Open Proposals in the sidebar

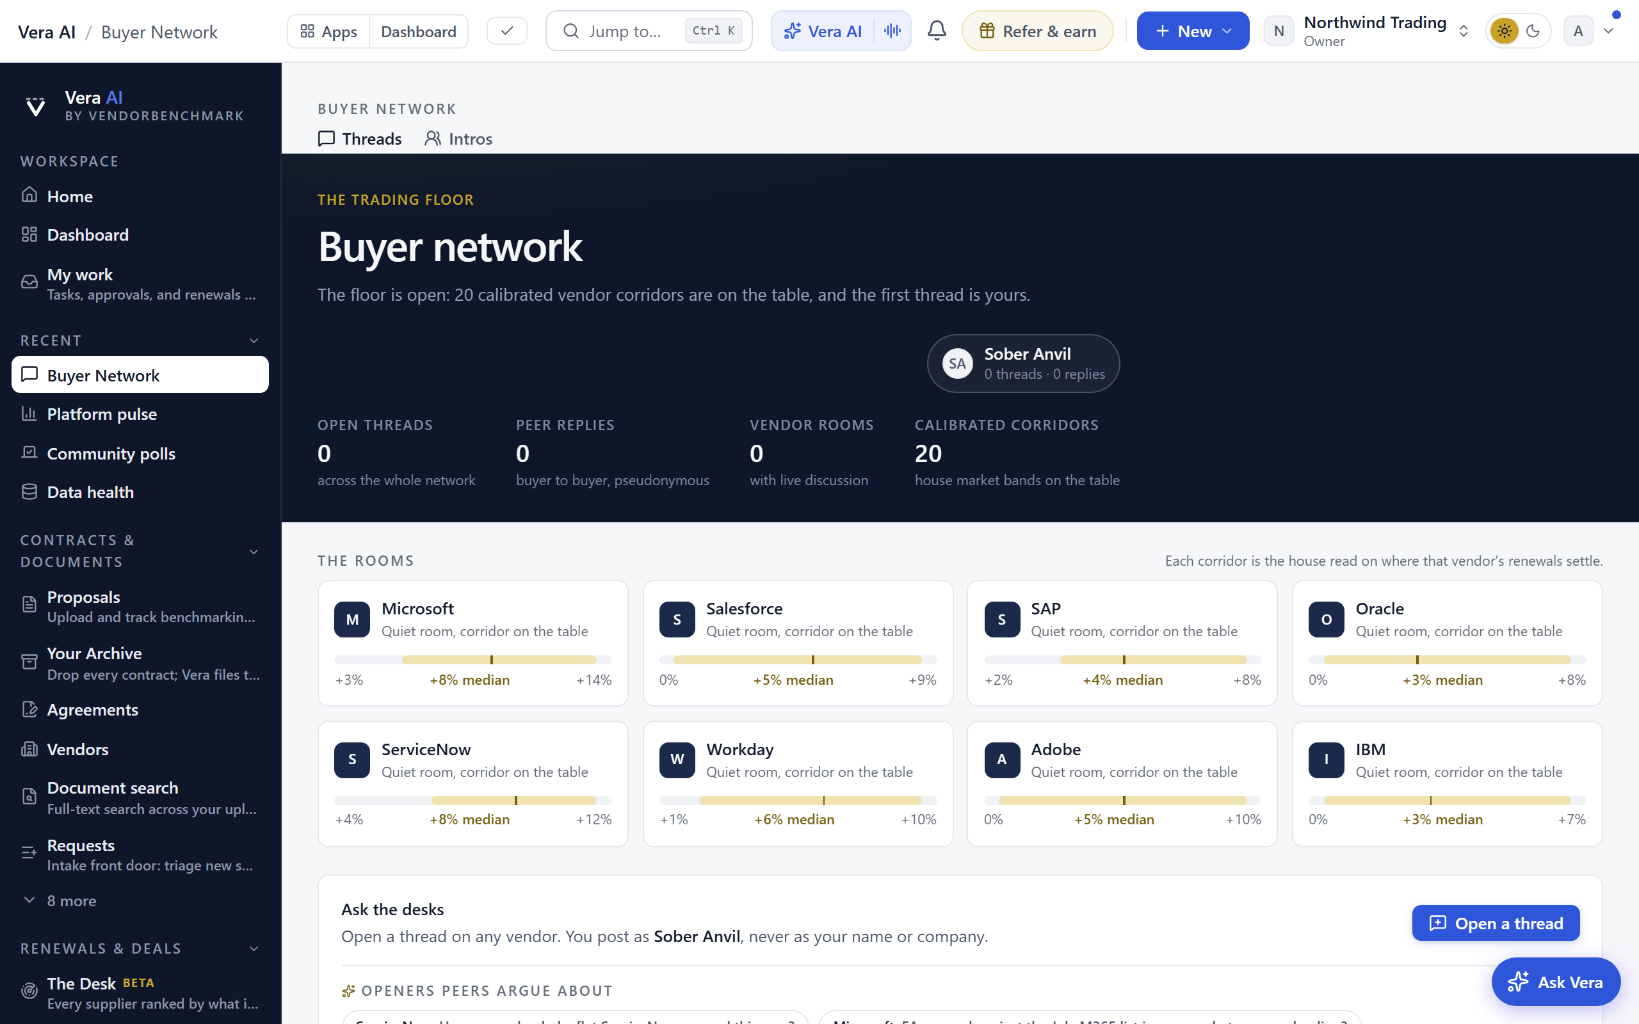coord(140,606)
